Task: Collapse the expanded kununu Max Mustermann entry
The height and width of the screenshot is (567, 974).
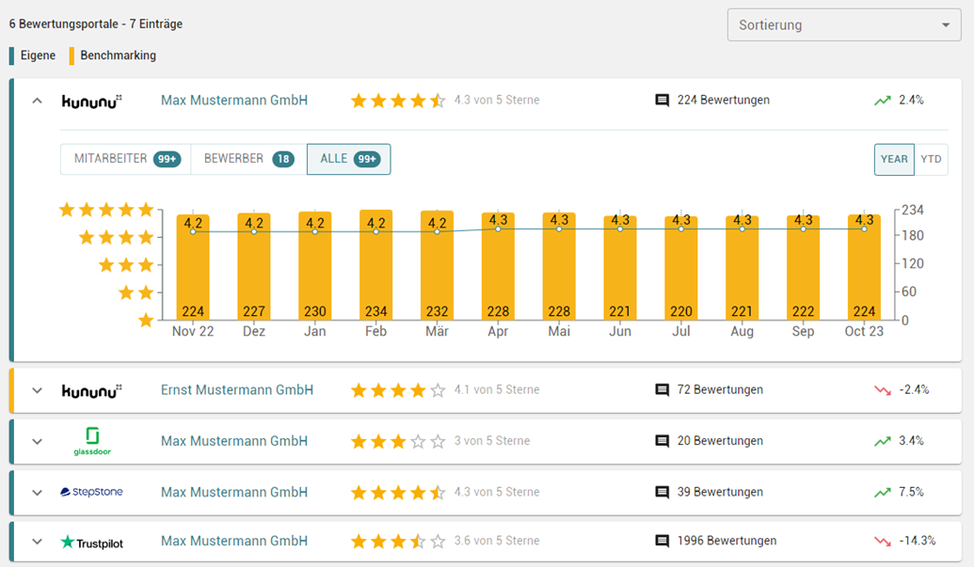Action: (x=38, y=101)
